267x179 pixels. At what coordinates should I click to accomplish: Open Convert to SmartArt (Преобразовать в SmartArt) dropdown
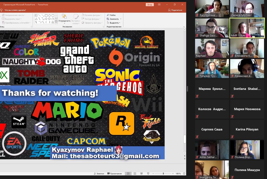click(x=30, y=23)
